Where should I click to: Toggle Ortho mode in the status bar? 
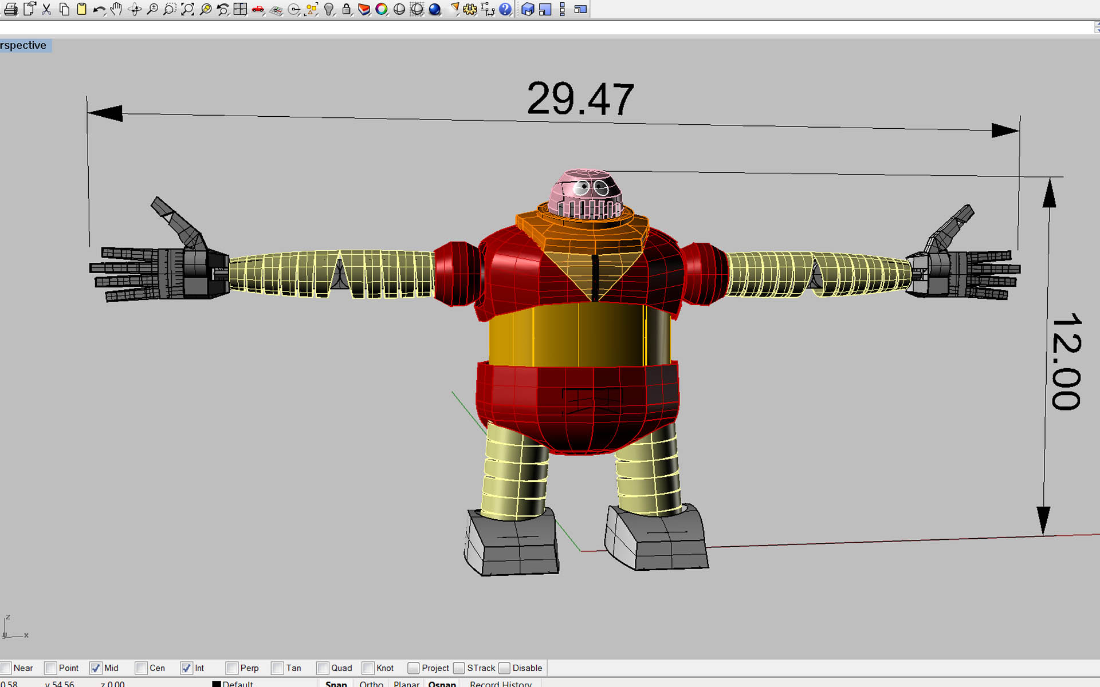tap(371, 684)
